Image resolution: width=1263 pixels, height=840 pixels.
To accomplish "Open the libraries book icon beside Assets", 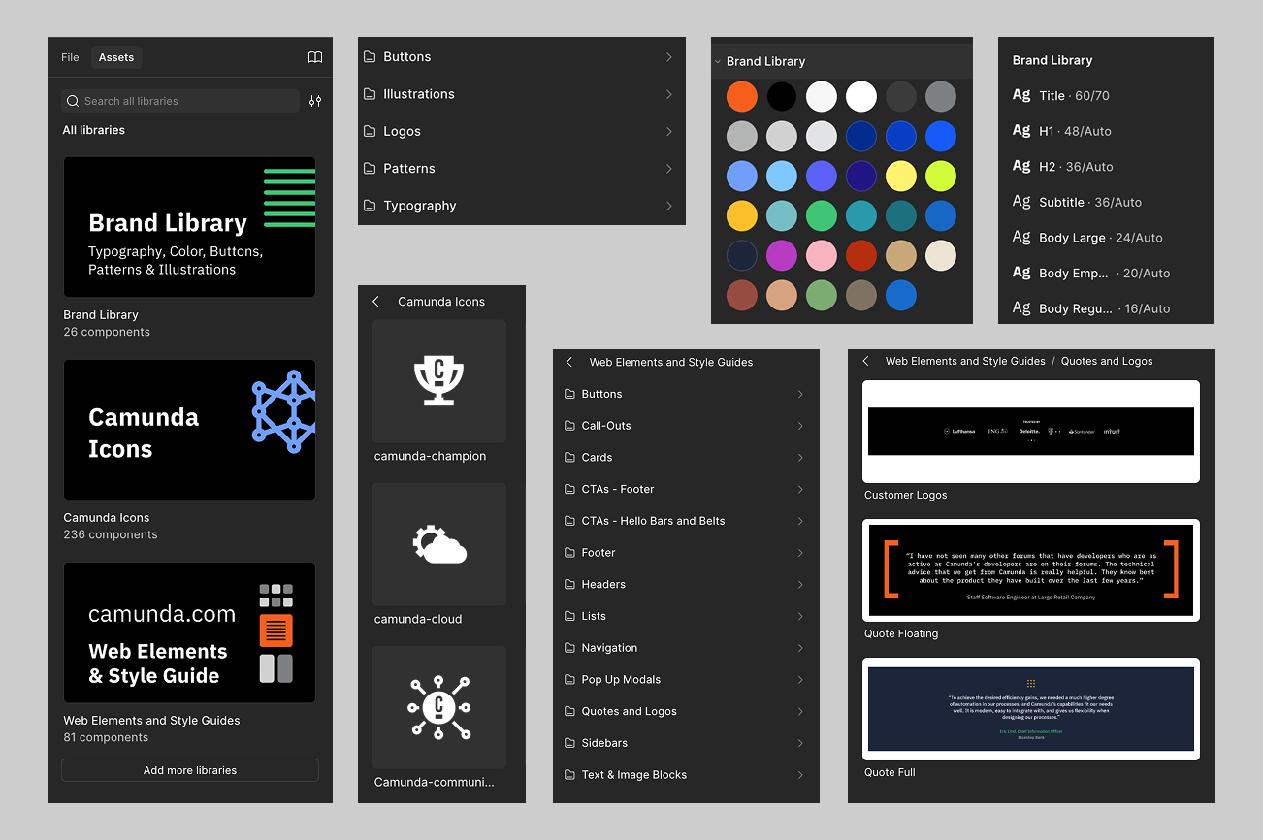I will (315, 57).
